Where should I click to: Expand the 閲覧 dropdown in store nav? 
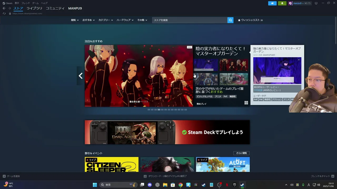(x=75, y=20)
